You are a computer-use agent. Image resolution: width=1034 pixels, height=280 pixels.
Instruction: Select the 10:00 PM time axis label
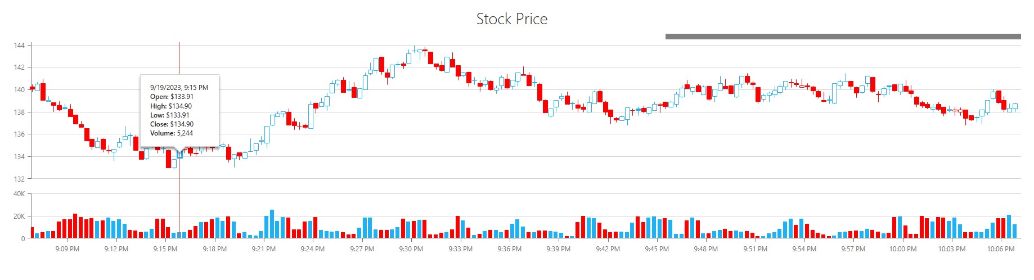click(x=902, y=249)
